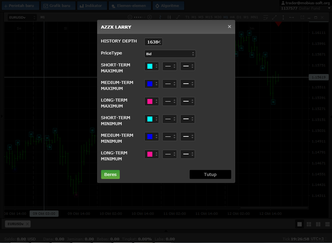
Task: Expand MEDIUM-TERM MINIMUM line style selector
Action: 170,136
